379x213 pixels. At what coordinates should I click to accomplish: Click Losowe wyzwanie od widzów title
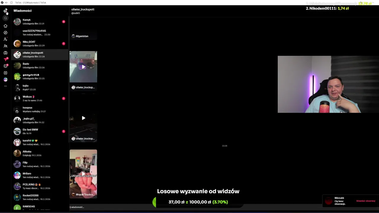pyautogui.click(x=198, y=191)
